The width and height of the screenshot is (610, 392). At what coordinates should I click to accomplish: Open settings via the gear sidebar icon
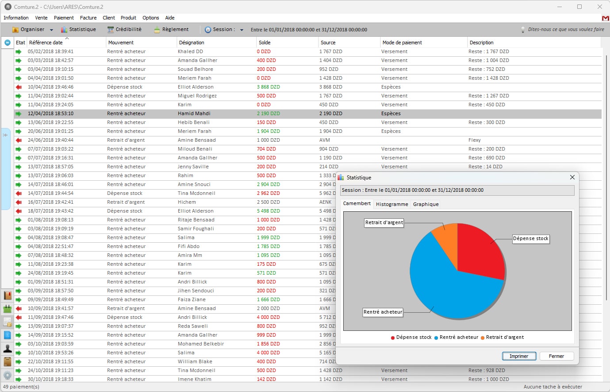click(x=7, y=375)
